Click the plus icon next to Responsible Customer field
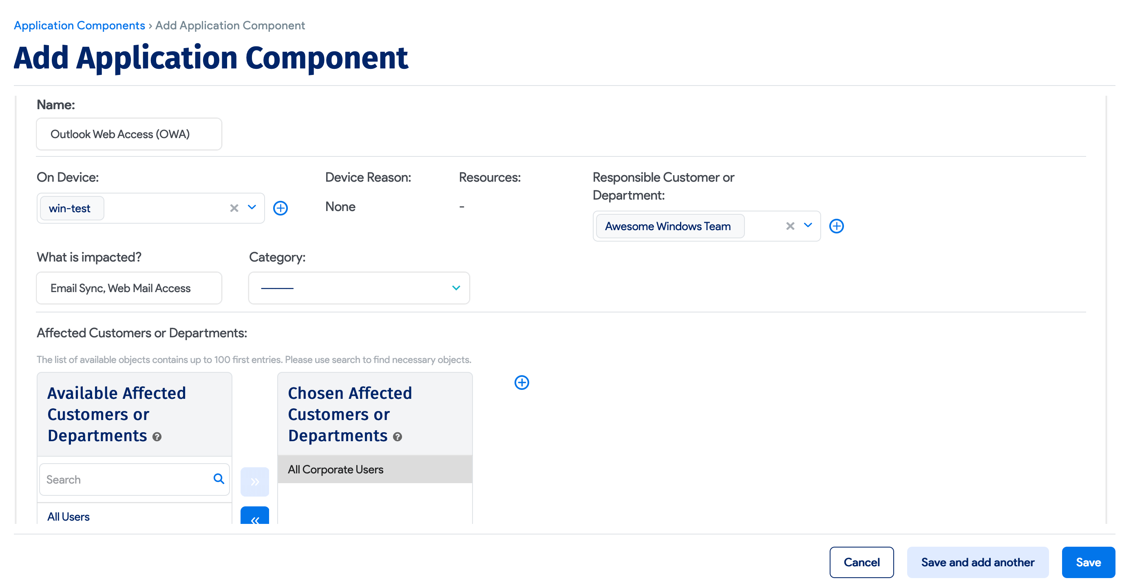The image size is (1122, 585). tap(837, 226)
